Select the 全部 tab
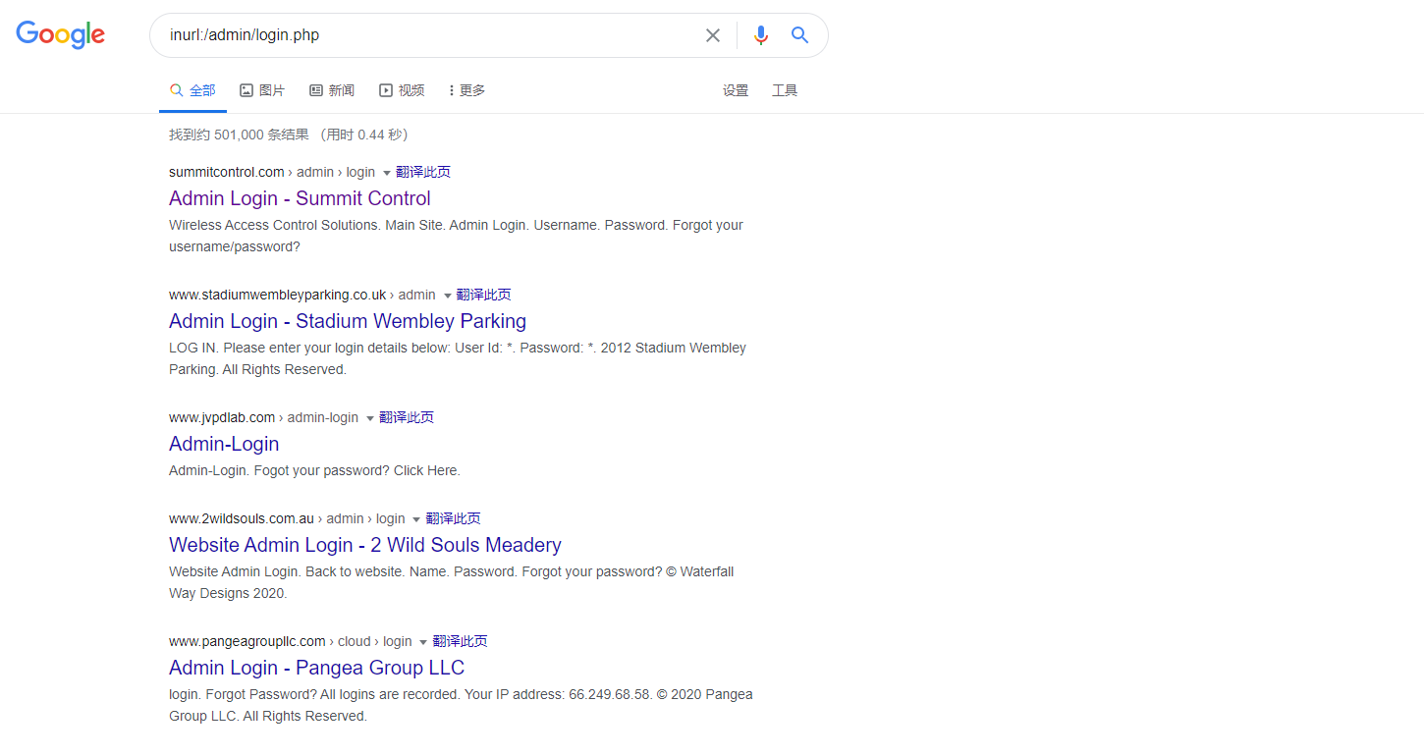This screenshot has width=1424, height=756. 192,90
